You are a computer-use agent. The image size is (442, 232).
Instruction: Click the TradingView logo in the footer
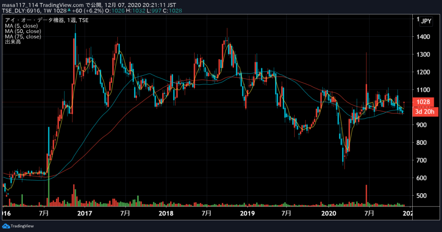click(x=18, y=226)
